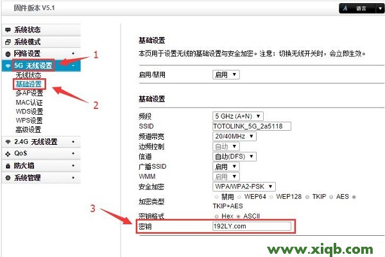The image size is (385, 257).
Task: Select the WEP128 radio button
Action: [x=271, y=197]
